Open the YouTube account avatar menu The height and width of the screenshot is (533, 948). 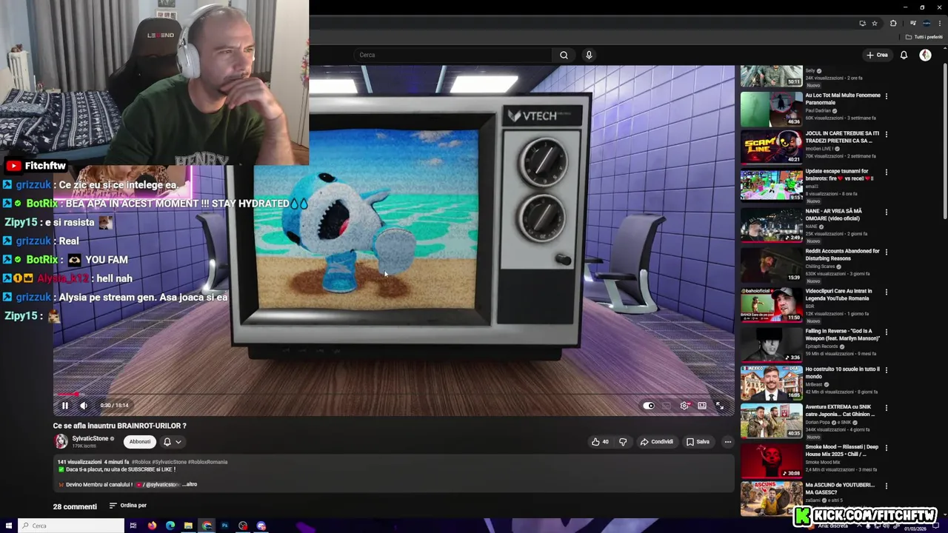[925, 55]
